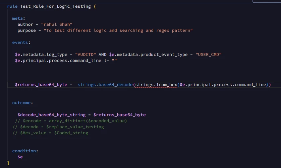
Task: Click the $e under condition
Action: tap(20, 157)
